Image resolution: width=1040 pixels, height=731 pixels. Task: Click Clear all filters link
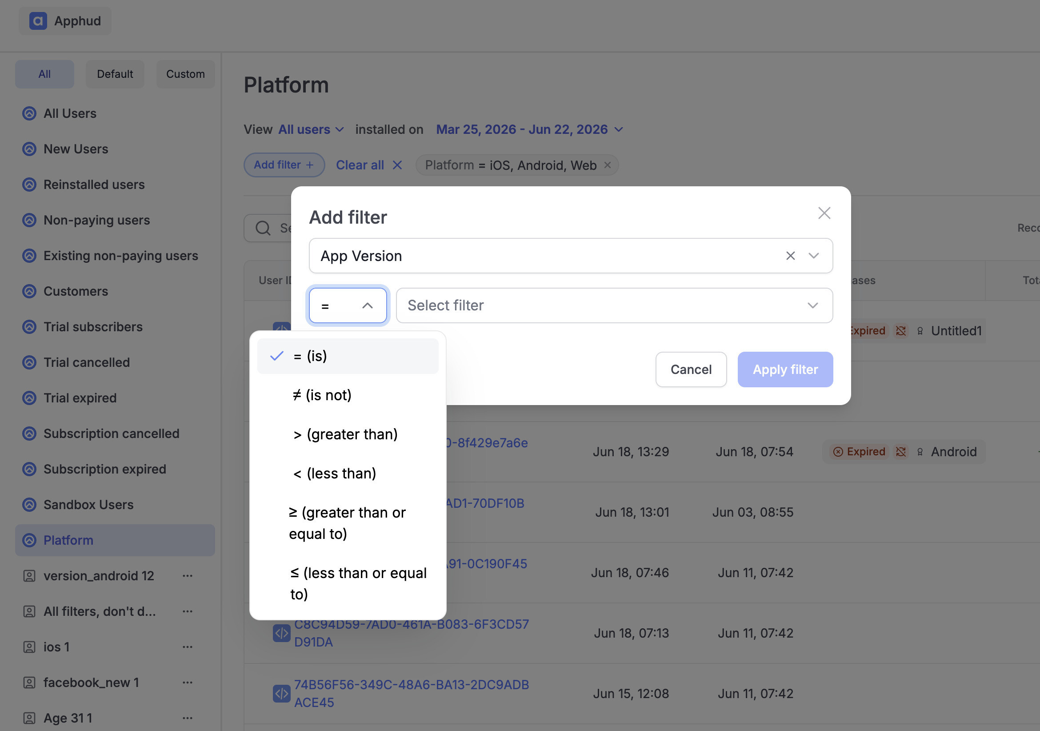coord(369,165)
